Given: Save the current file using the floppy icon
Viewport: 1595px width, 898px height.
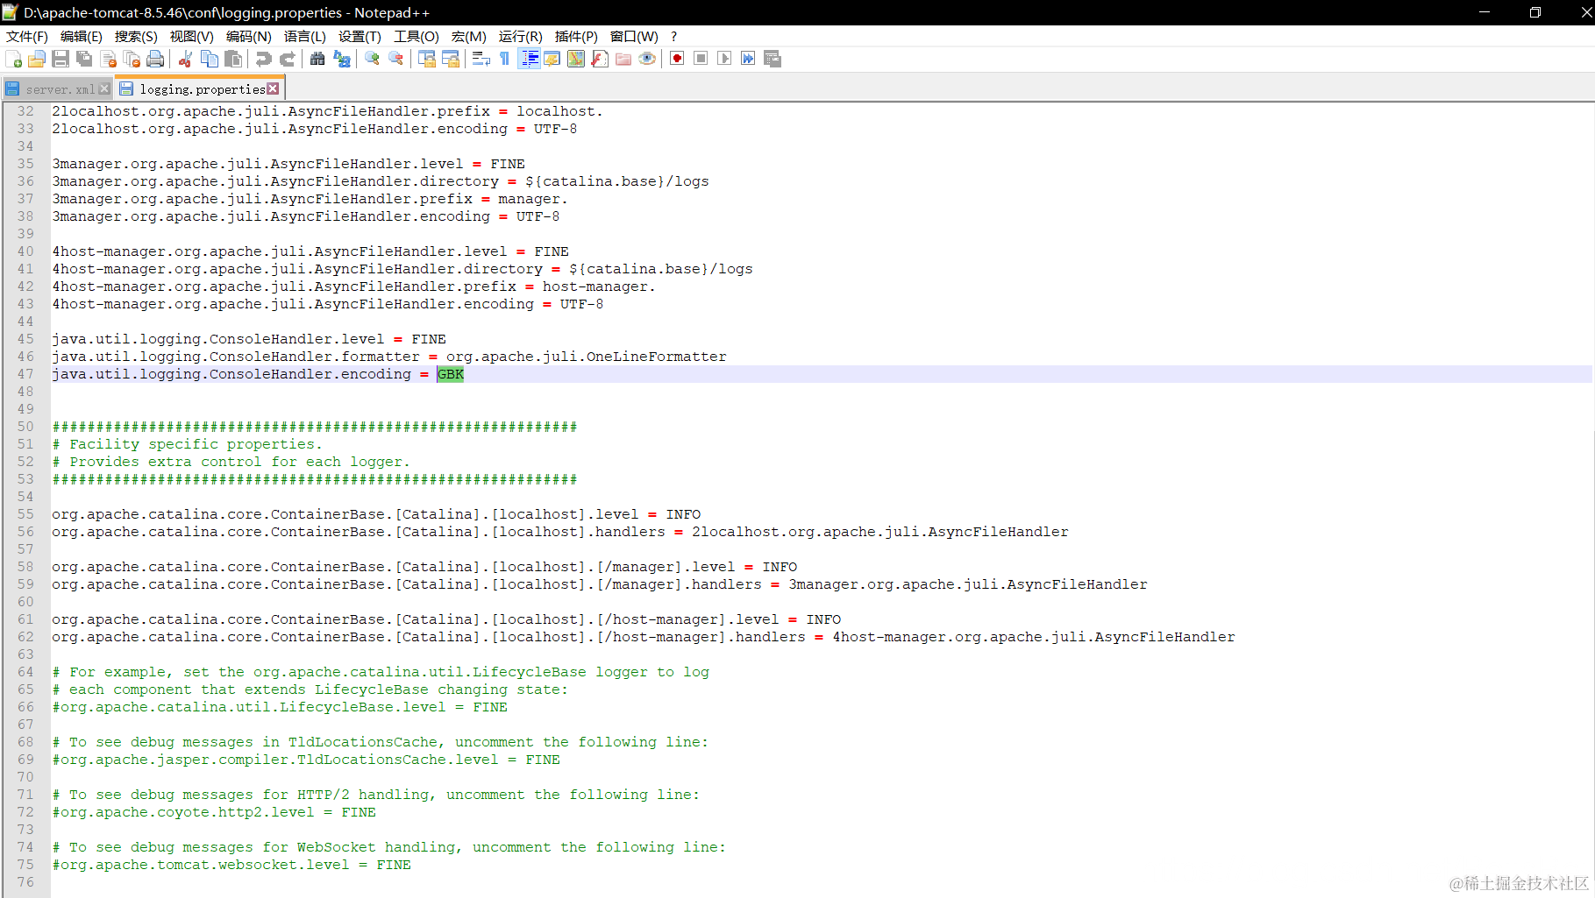Looking at the screenshot, I should [x=61, y=59].
